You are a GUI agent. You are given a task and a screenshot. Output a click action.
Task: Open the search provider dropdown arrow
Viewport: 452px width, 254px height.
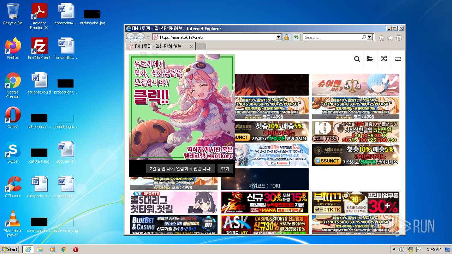click(370, 37)
